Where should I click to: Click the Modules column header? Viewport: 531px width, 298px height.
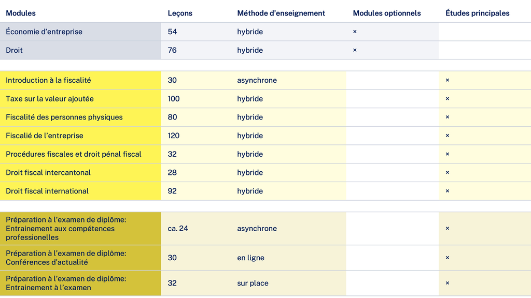pos(21,13)
